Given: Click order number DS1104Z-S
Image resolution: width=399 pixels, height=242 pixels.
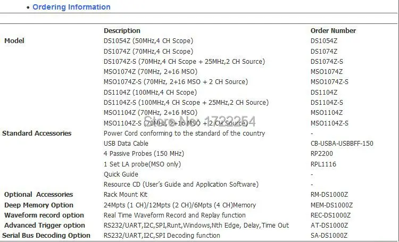Looking at the screenshot, I should [327, 103].
